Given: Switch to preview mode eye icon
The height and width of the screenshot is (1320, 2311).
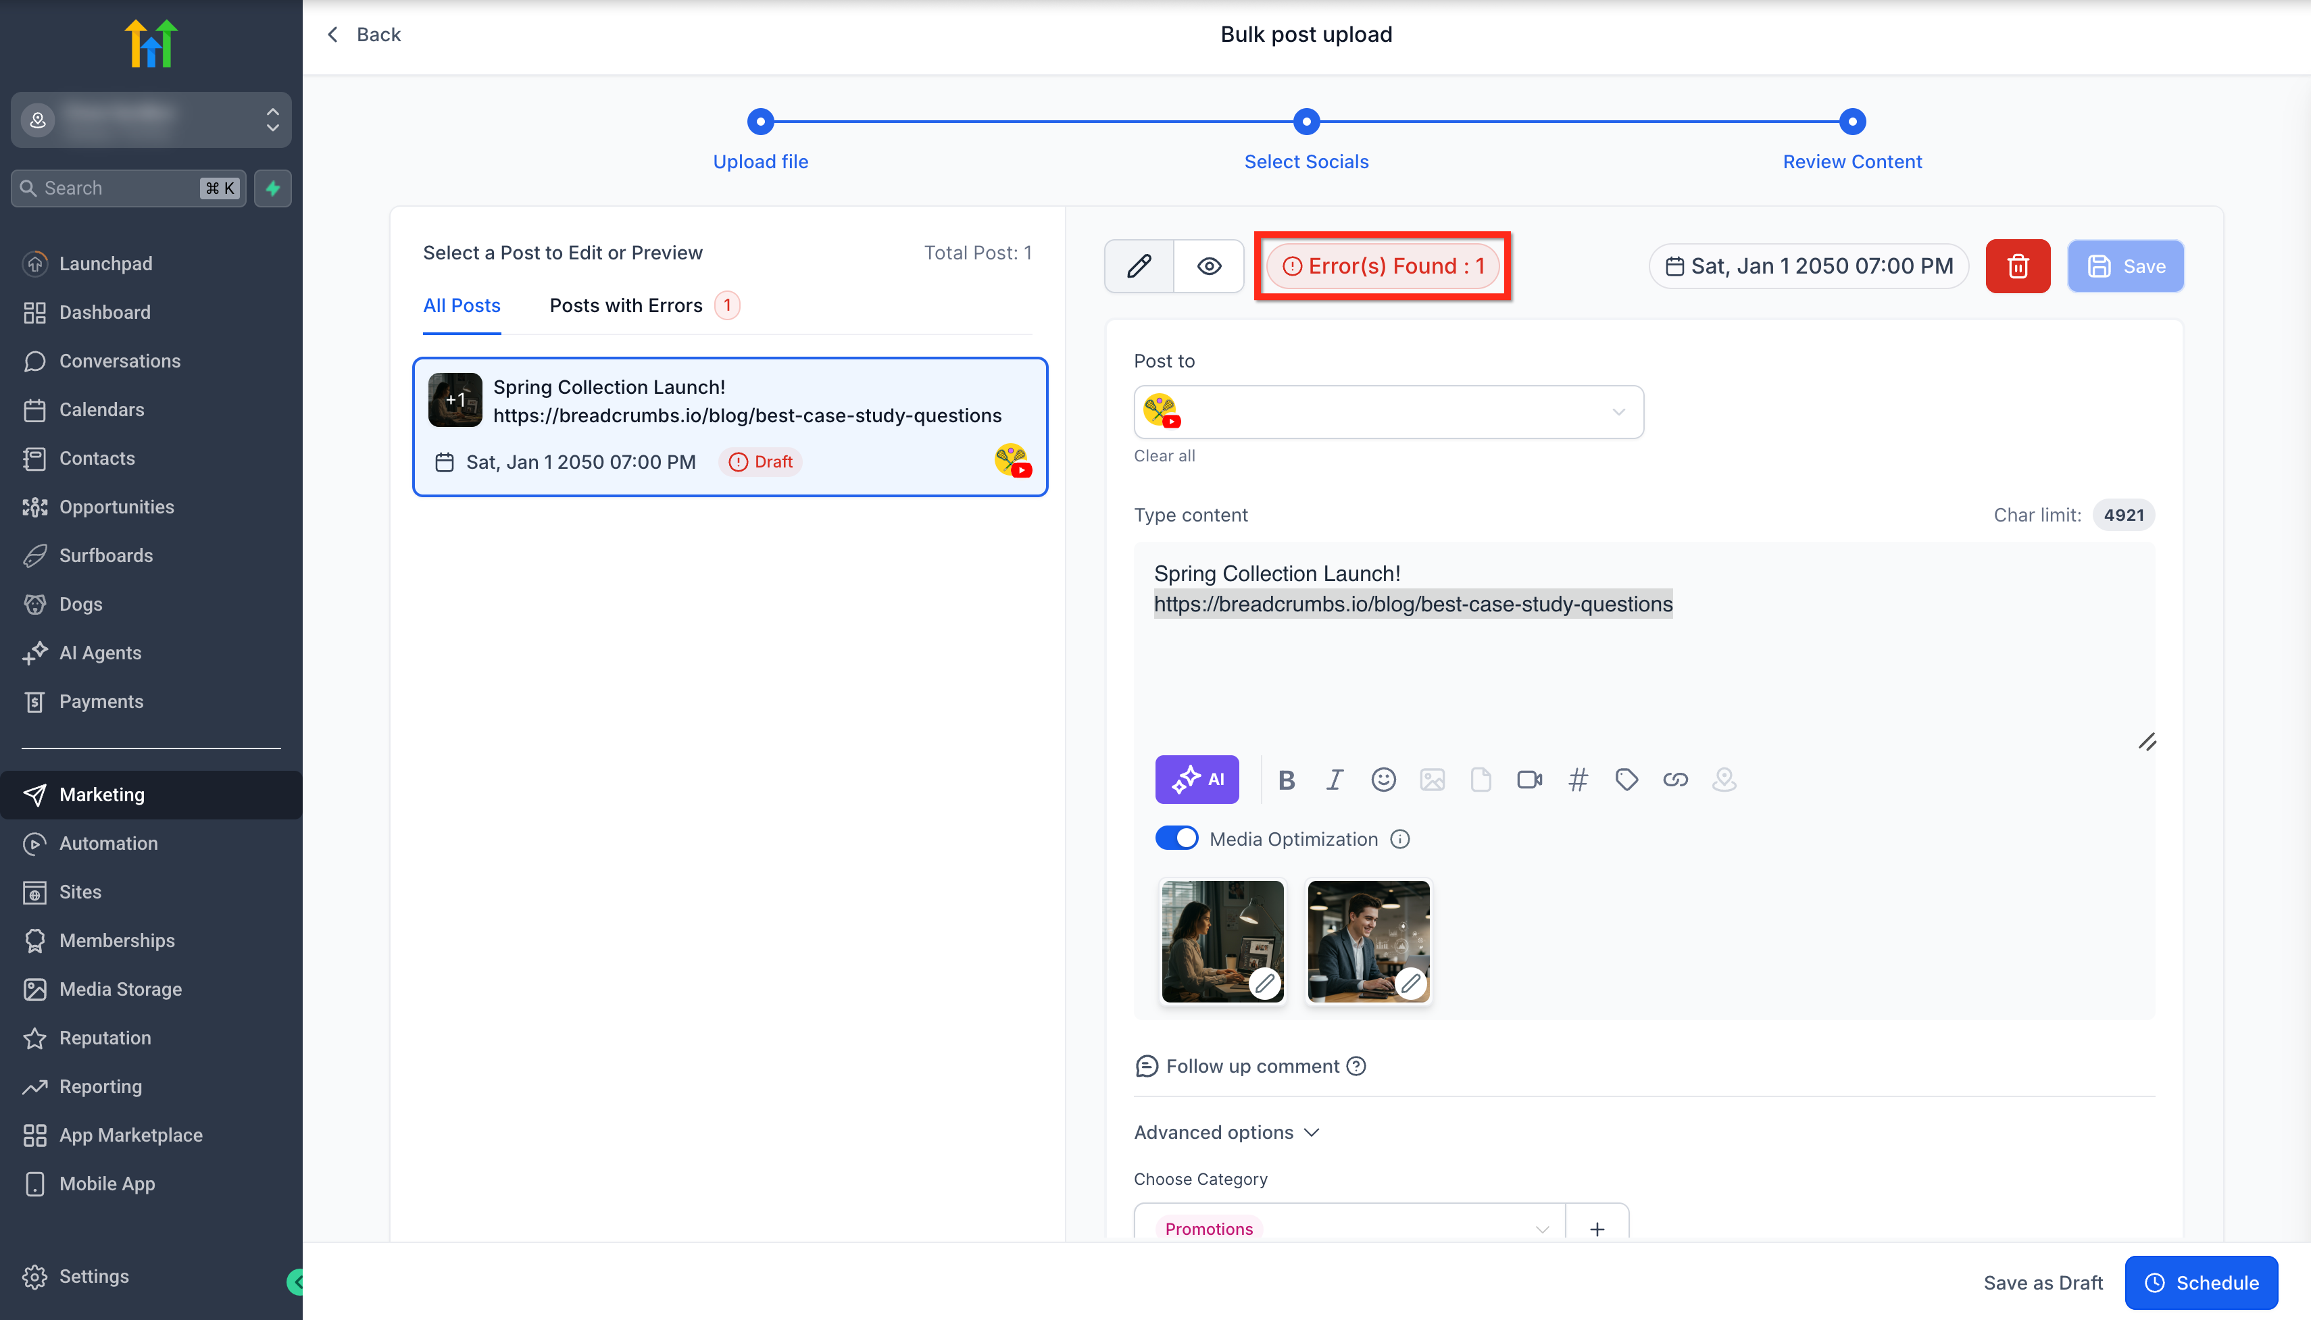Looking at the screenshot, I should pyautogui.click(x=1208, y=265).
